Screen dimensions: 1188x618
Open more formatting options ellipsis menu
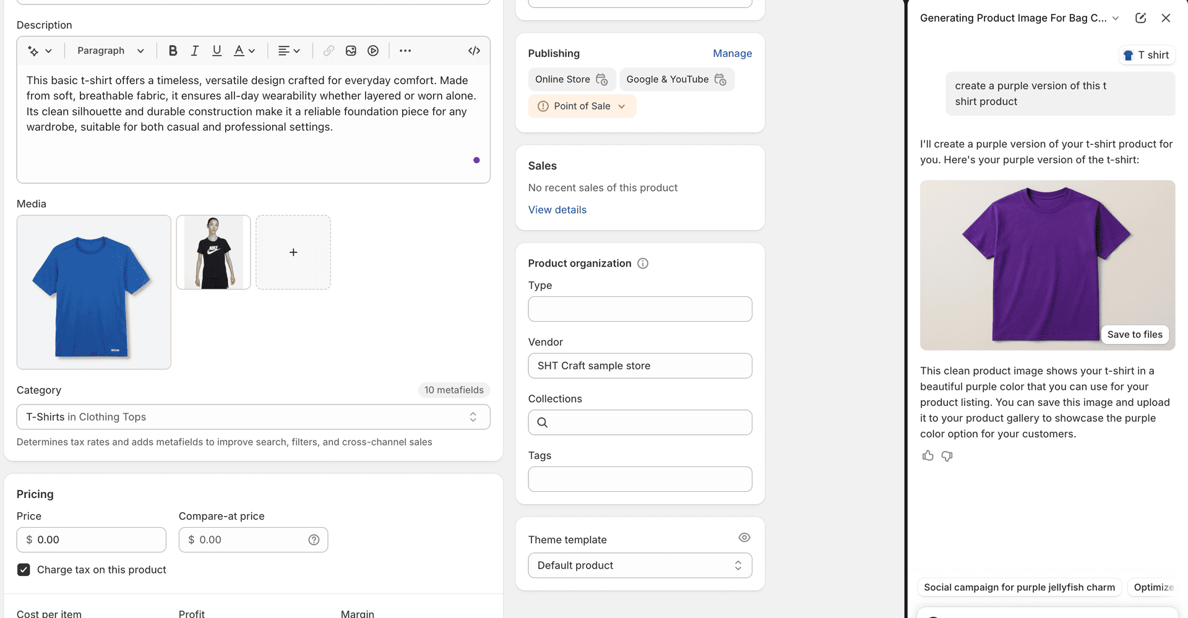405,51
